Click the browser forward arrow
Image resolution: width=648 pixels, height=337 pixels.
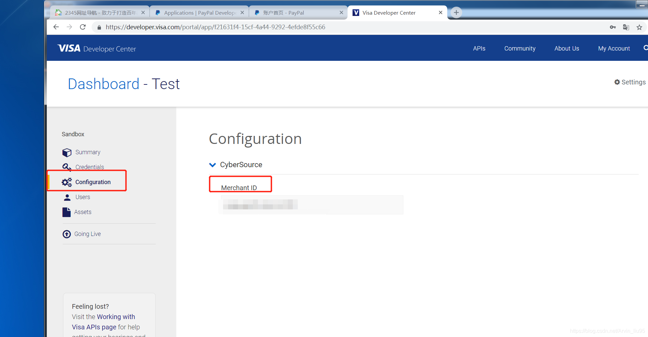69,27
